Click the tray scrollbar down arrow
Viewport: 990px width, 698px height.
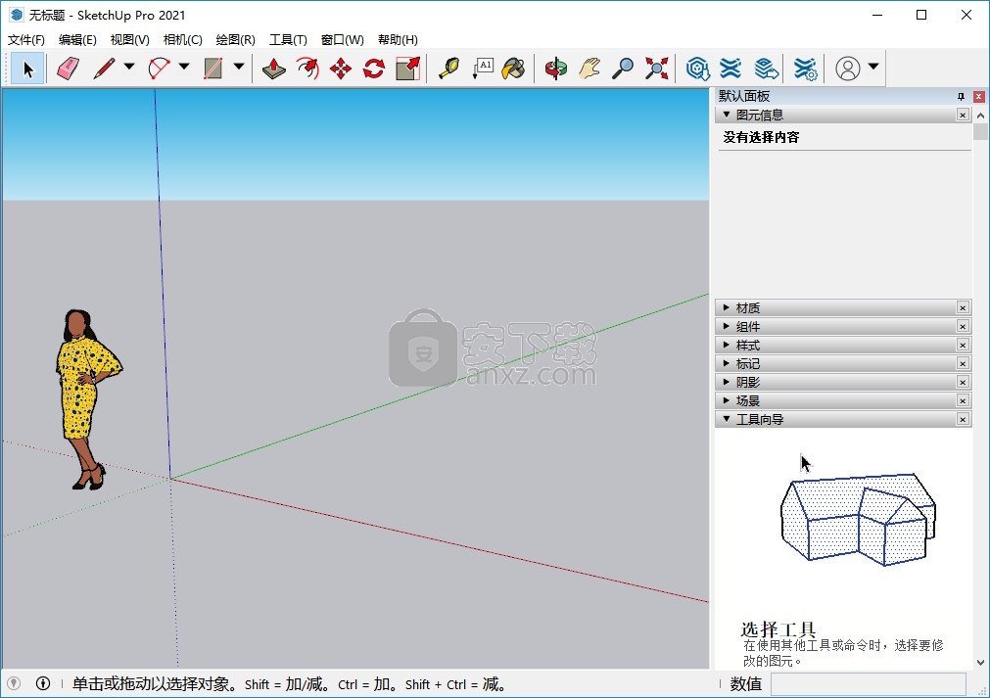[980, 663]
